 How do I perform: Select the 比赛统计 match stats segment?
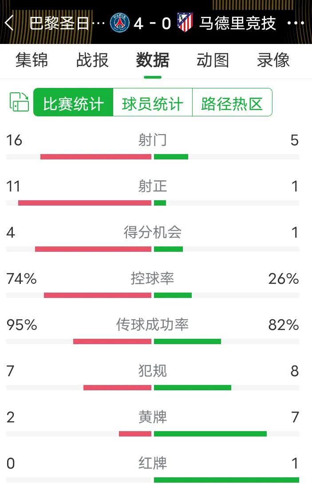[73, 102]
